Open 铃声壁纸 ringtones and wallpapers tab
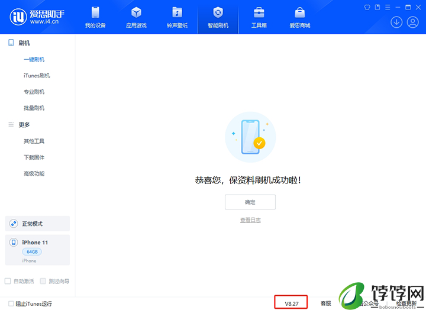 pyautogui.click(x=177, y=17)
